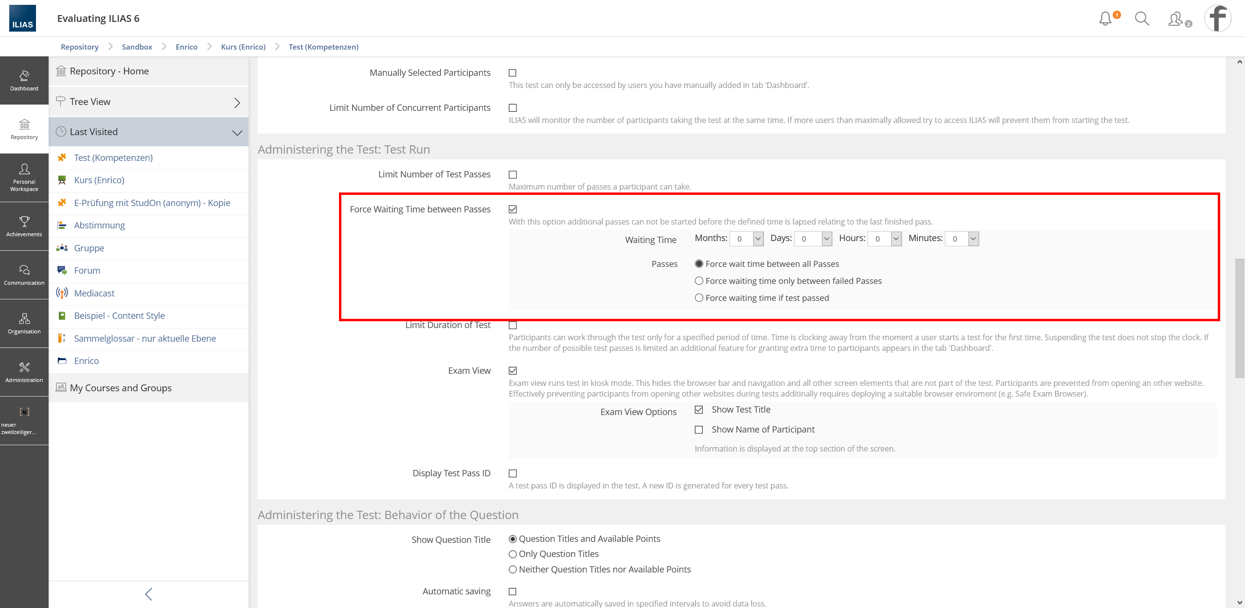The width and height of the screenshot is (1245, 608).
Task: Click the user avatar in header
Action: [1217, 18]
